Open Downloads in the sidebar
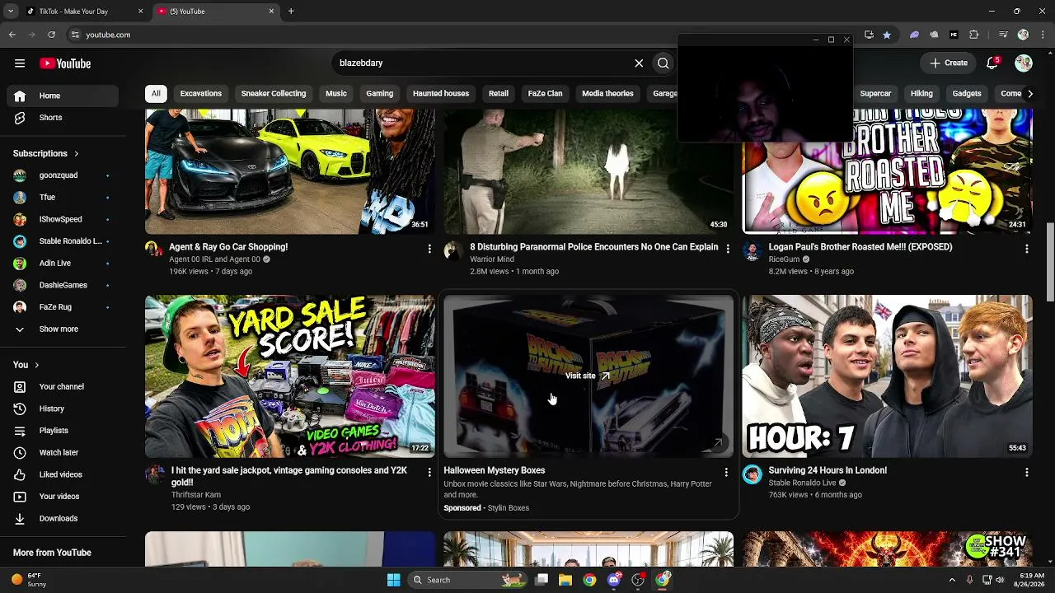The width and height of the screenshot is (1055, 593). 63,519
